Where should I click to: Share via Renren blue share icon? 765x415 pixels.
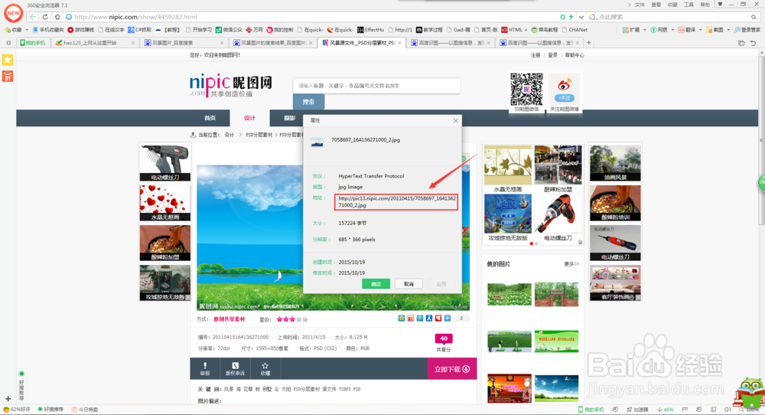coord(429,319)
